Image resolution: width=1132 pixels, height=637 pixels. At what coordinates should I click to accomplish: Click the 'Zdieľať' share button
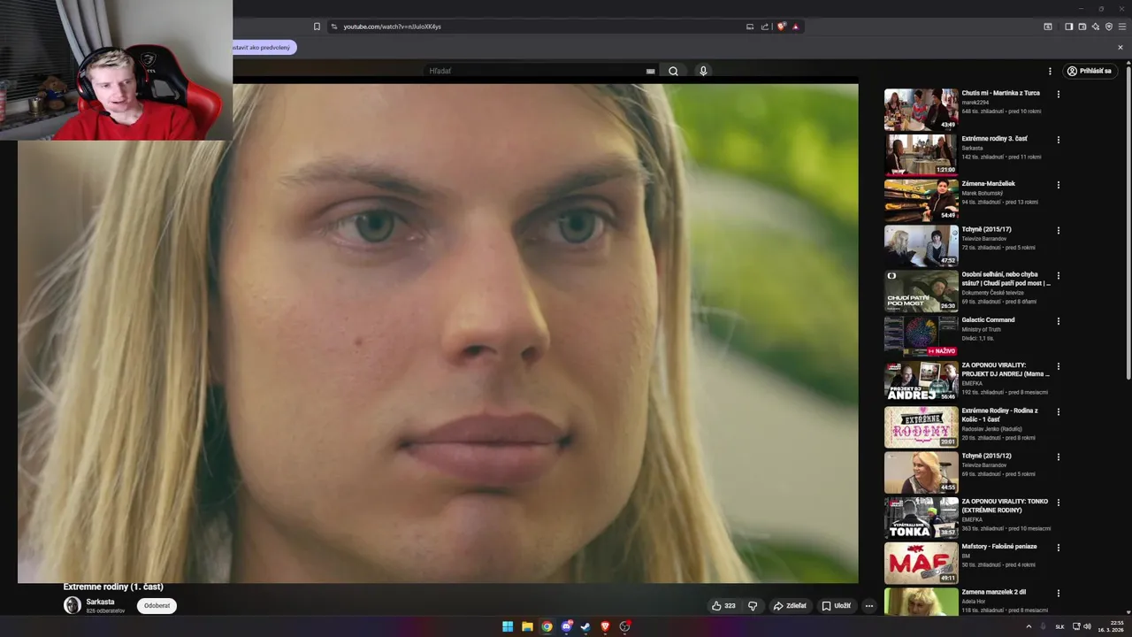coord(790,606)
